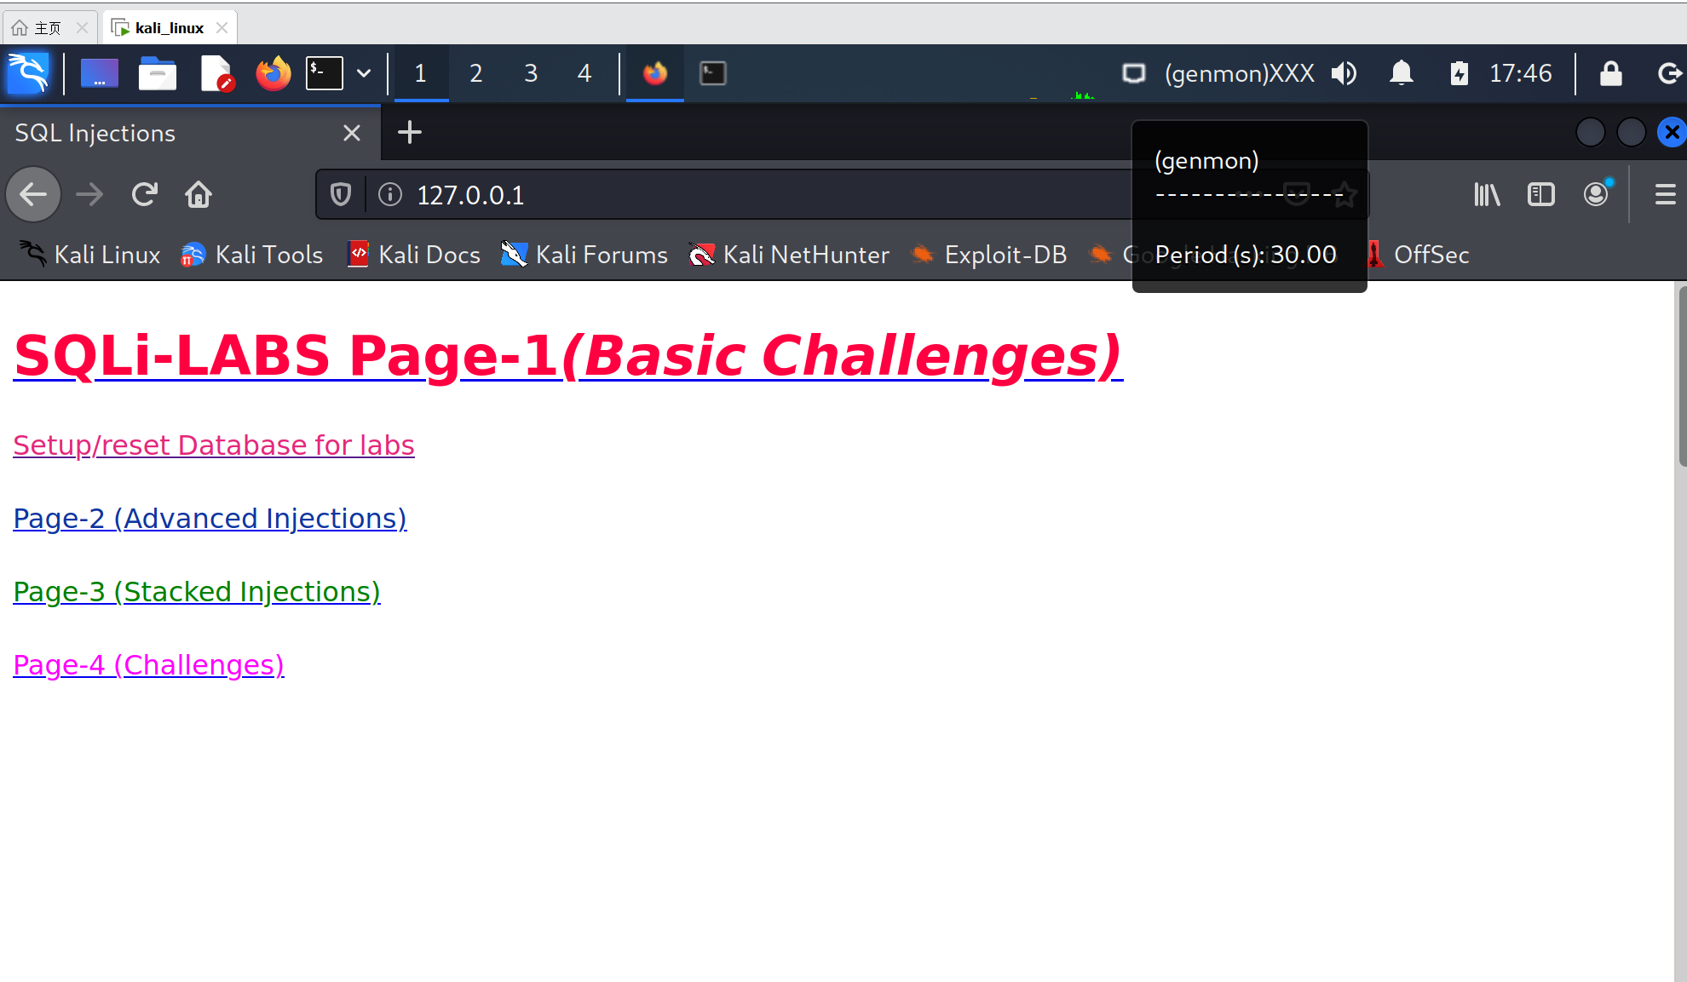This screenshot has width=1687, height=982.
Task: Open the Page-2 (Advanced Injections) link
Action: 210,519
